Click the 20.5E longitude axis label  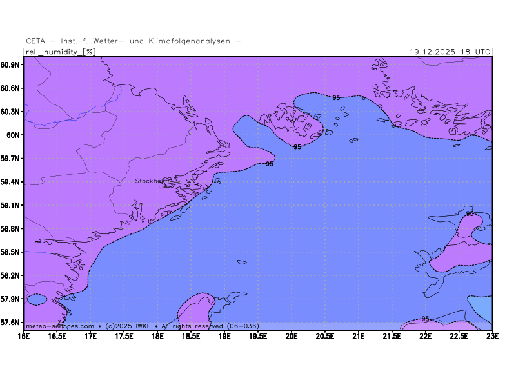click(325, 335)
